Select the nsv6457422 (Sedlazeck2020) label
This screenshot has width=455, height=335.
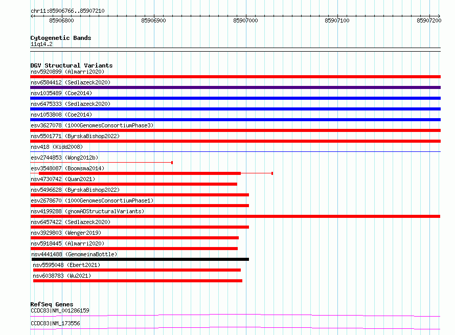coord(71,222)
